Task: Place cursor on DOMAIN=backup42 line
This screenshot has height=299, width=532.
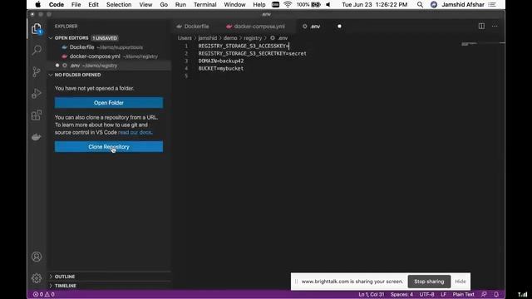Action: [x=221, y=61]
